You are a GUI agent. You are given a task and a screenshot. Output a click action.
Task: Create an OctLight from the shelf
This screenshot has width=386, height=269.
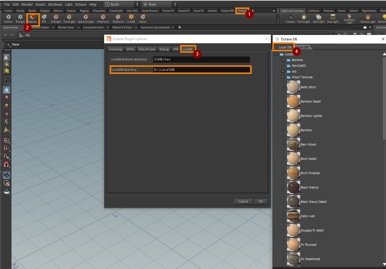tap(56, 19)
